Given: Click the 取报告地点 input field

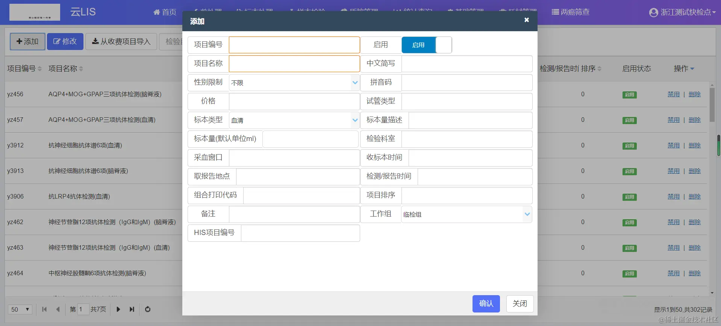Looking at the screenshot, I should point(298,176).
